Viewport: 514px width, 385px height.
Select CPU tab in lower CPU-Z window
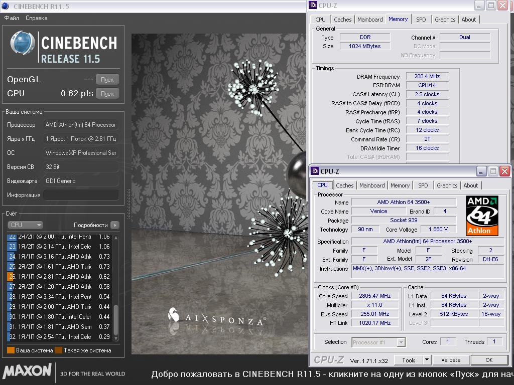pyautogui.click(x=323, y=185)
